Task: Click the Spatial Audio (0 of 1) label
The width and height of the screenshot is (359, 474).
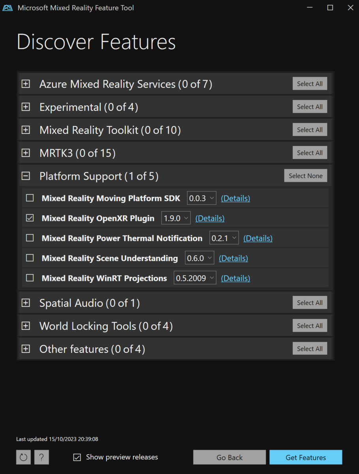Action: (90, 303)
